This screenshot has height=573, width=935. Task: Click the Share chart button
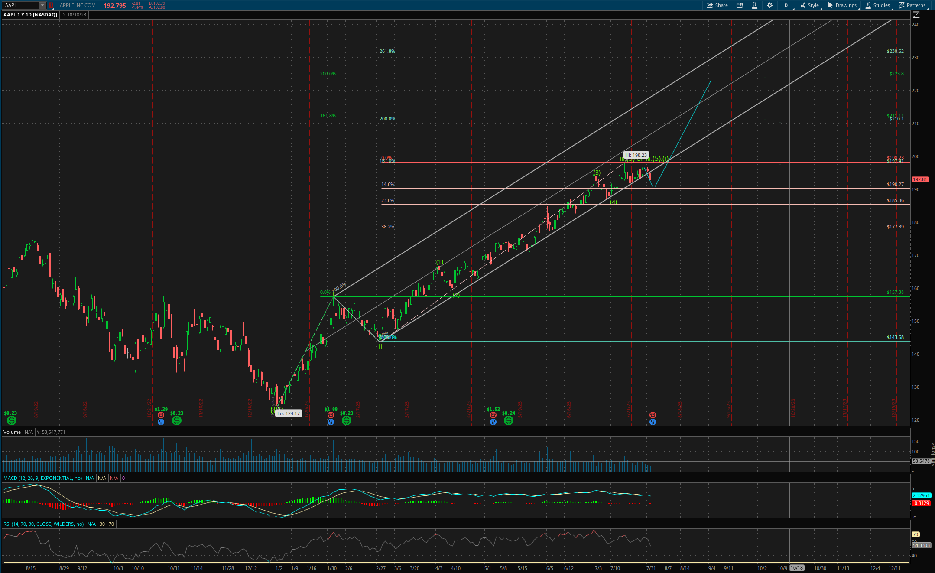(x=717, y=5)
